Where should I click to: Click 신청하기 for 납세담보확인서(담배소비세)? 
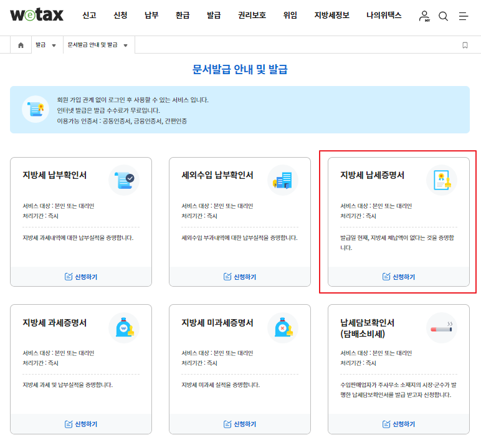coord(399,424)
